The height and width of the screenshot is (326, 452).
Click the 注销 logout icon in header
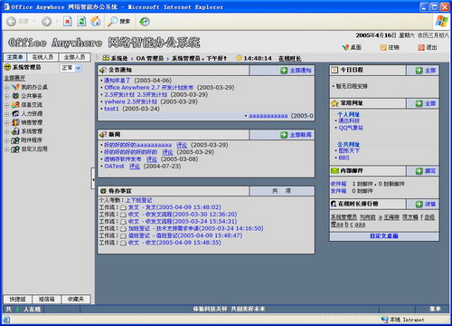pos(383,47)
